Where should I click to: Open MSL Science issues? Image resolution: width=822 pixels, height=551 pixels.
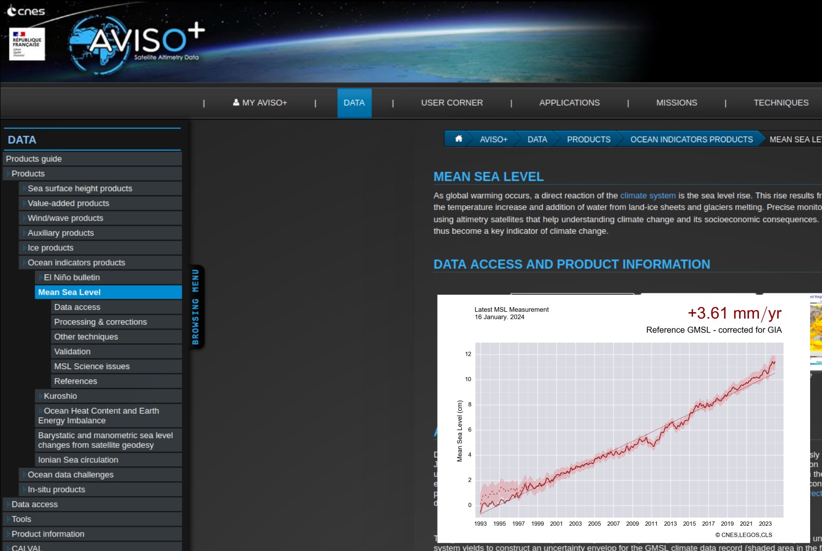point(116,367)
